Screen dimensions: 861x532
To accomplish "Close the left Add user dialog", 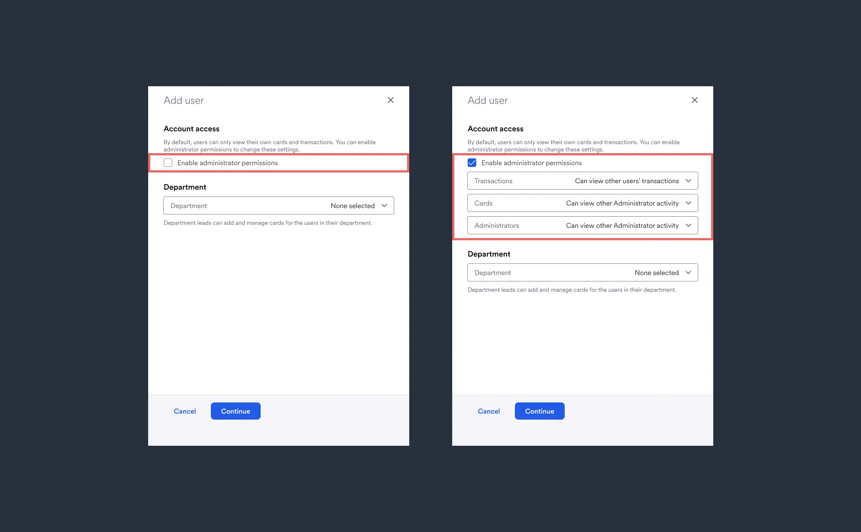I will coord(390,100).
